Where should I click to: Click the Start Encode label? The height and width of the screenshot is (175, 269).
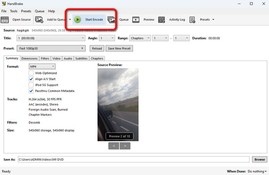pos(94,20)
